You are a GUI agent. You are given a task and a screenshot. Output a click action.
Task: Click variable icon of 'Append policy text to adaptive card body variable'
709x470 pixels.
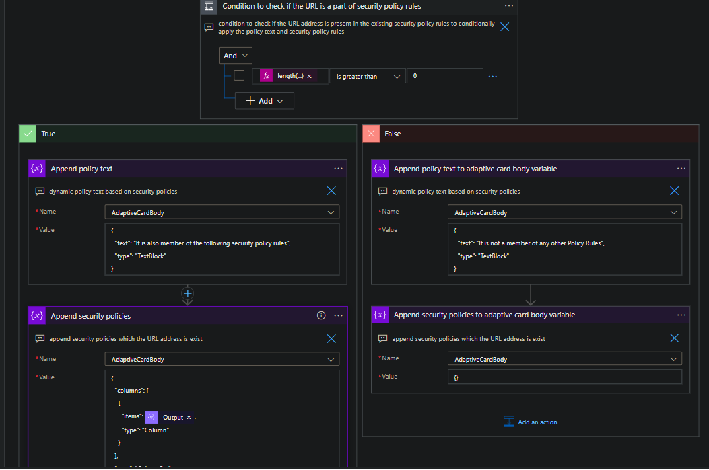pyautogui.click(x=380, y=168)
